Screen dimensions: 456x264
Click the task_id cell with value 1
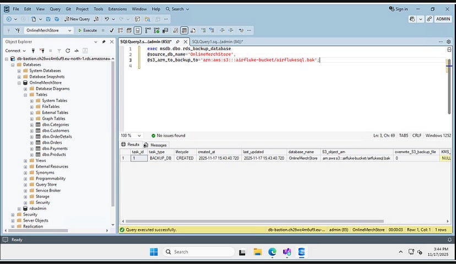(139, 158)
